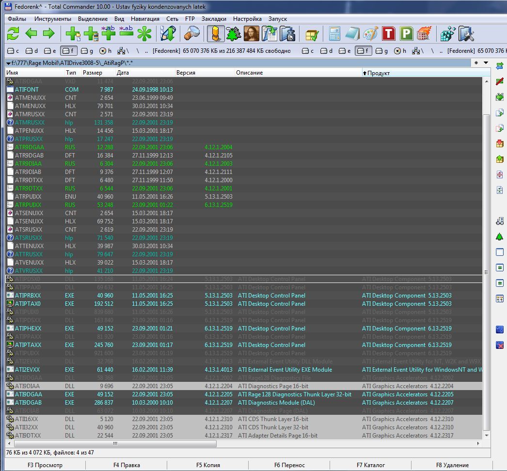
Task: Click the swap panels arrows icon in sidebar
Action: pyautogui.click(x=500, y=65)
